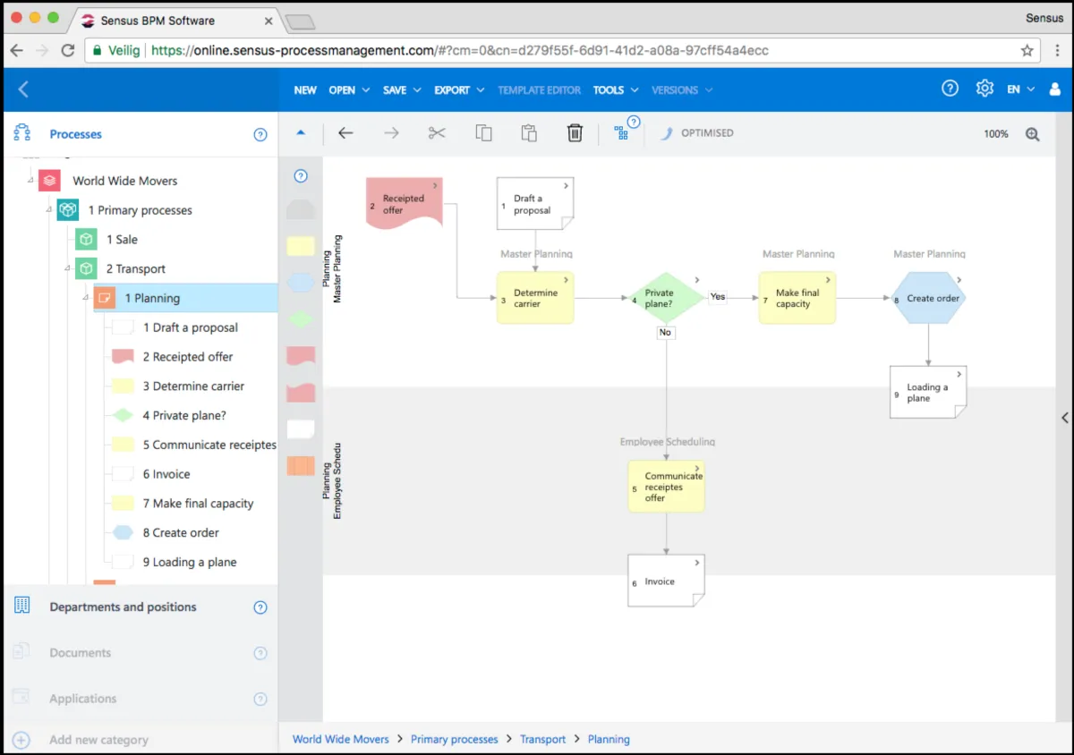This screenshot has height=755, width=1074.
Task: Open the VERSIONS dropdown menu
Action: (x=682, y=90)
